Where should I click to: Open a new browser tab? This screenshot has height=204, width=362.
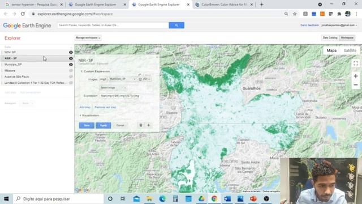click(261, 5)
